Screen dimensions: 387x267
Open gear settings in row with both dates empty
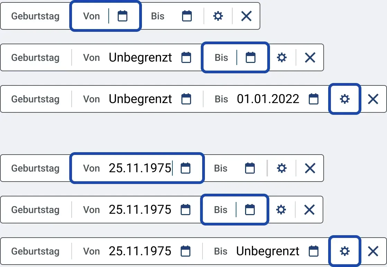pos(218,16)
